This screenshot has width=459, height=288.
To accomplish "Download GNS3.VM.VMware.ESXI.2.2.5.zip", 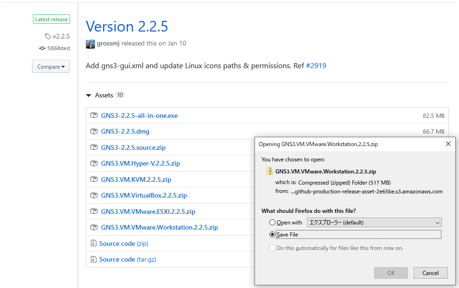I will (148, 211).
